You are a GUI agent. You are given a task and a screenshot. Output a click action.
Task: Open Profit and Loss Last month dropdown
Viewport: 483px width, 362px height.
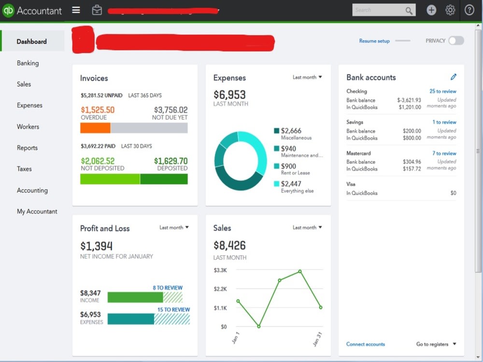coord(174,227)
